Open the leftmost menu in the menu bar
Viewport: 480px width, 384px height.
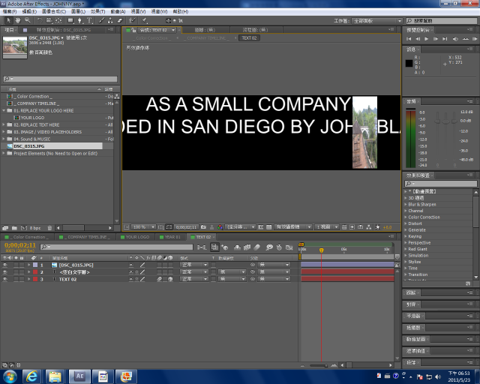[10, 12]
